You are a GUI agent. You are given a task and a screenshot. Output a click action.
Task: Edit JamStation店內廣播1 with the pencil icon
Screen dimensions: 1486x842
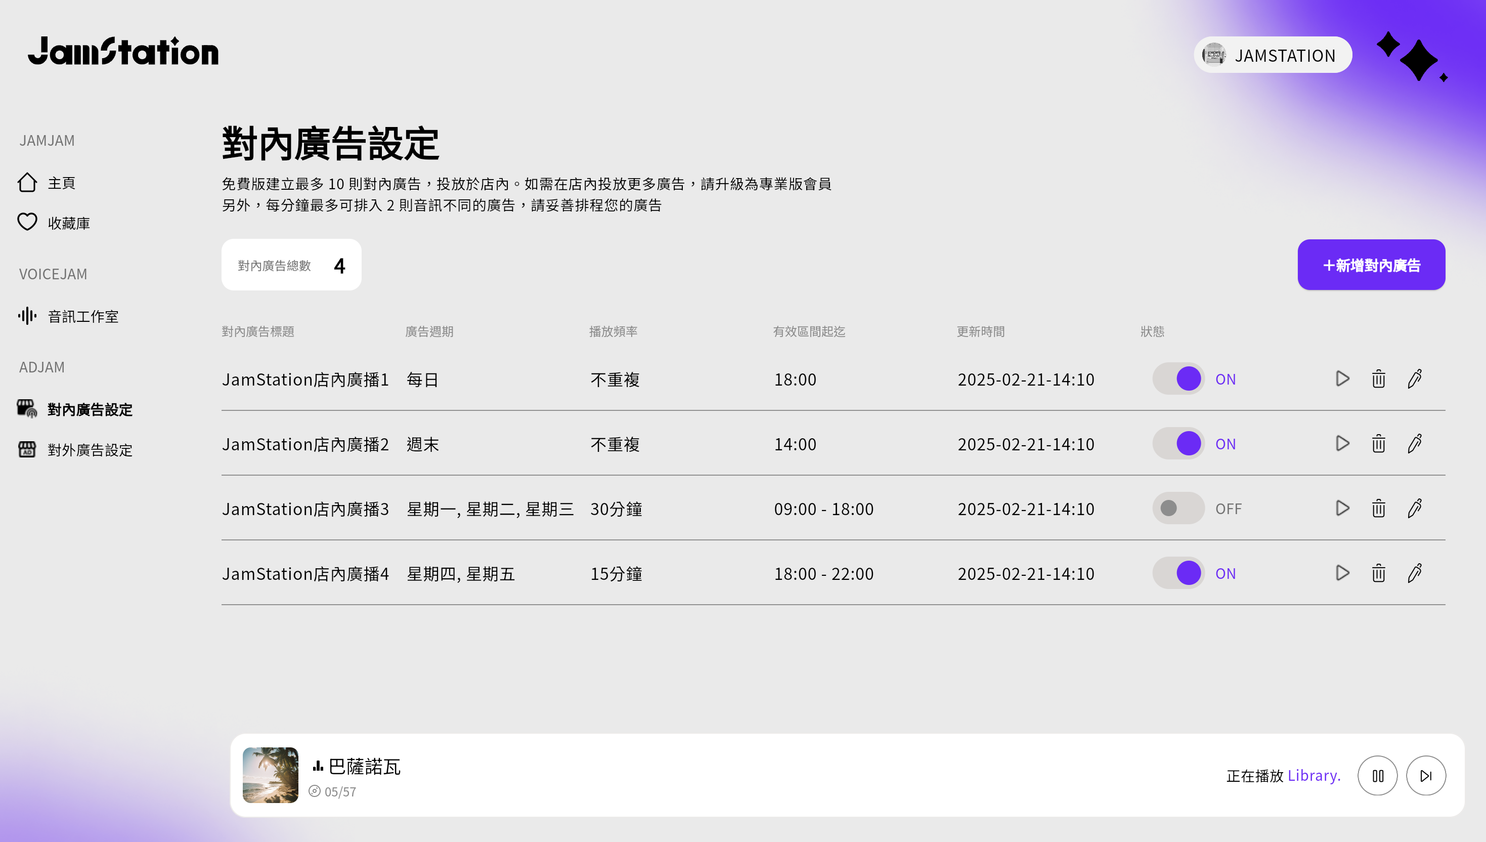(x=1414, y=379)
